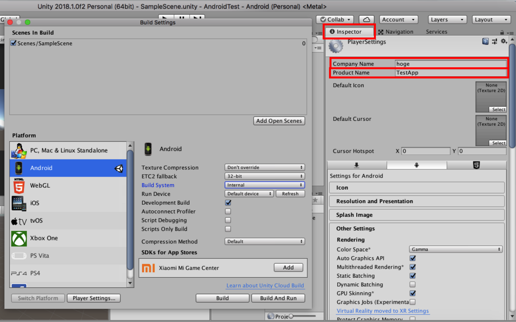Select a Default Icon texture
The height and width of the screenshot is (322, 516).
[x=497, y=109]
